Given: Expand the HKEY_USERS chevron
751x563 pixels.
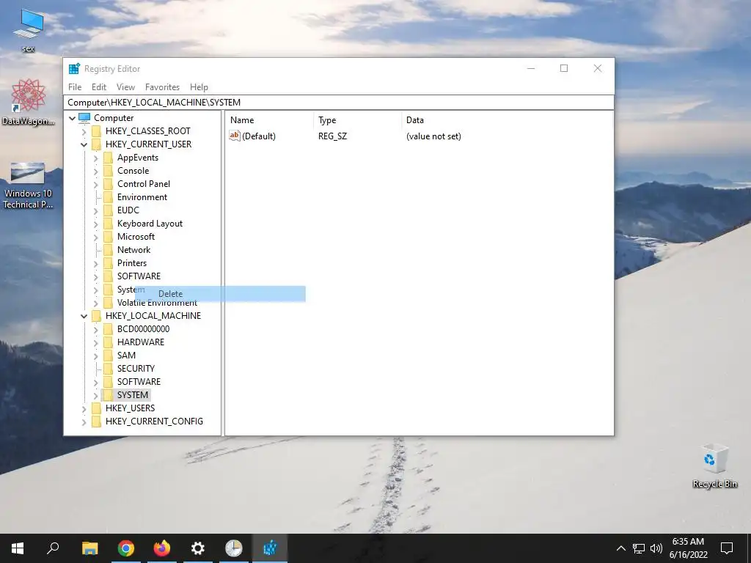Looking at the screenshot, I should [84, 408].
